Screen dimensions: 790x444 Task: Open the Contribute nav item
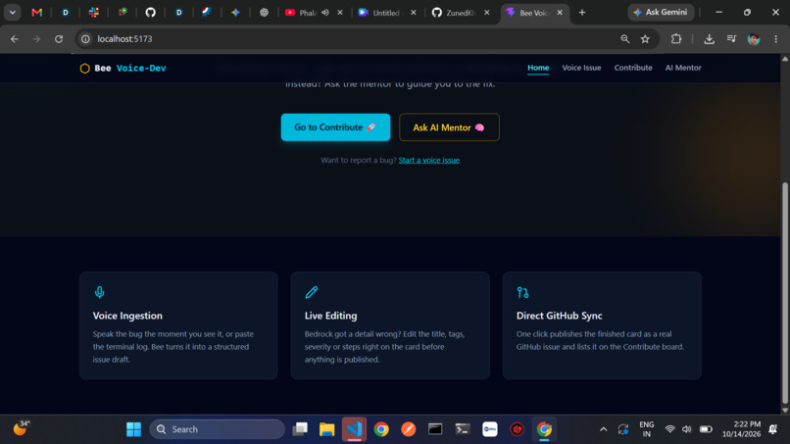633,68
